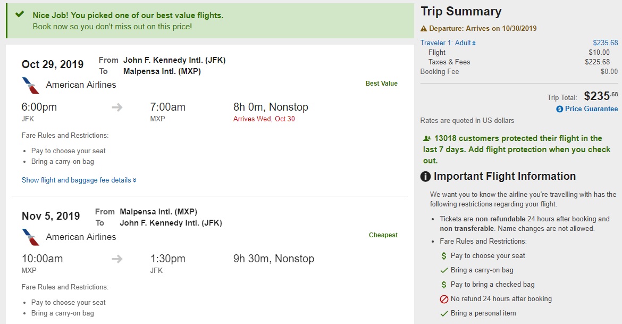
Task: Click the American Airlines logo for Oct 29 flight
Action: click(x=31, y=85)
